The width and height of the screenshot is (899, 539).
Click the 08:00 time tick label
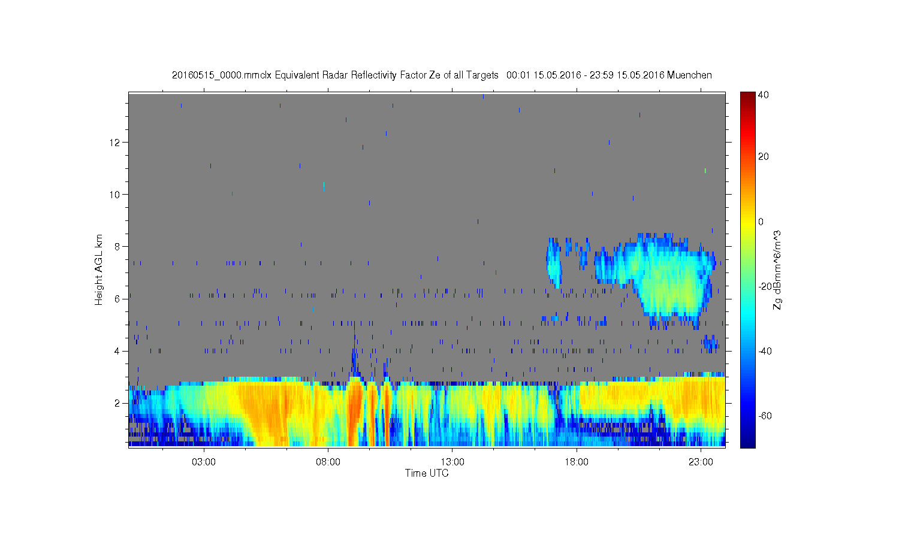328,462
